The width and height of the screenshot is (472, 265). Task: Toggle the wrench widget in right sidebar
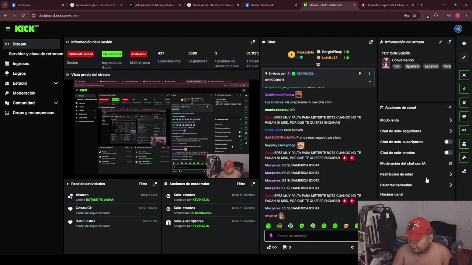tap(464, 158)
